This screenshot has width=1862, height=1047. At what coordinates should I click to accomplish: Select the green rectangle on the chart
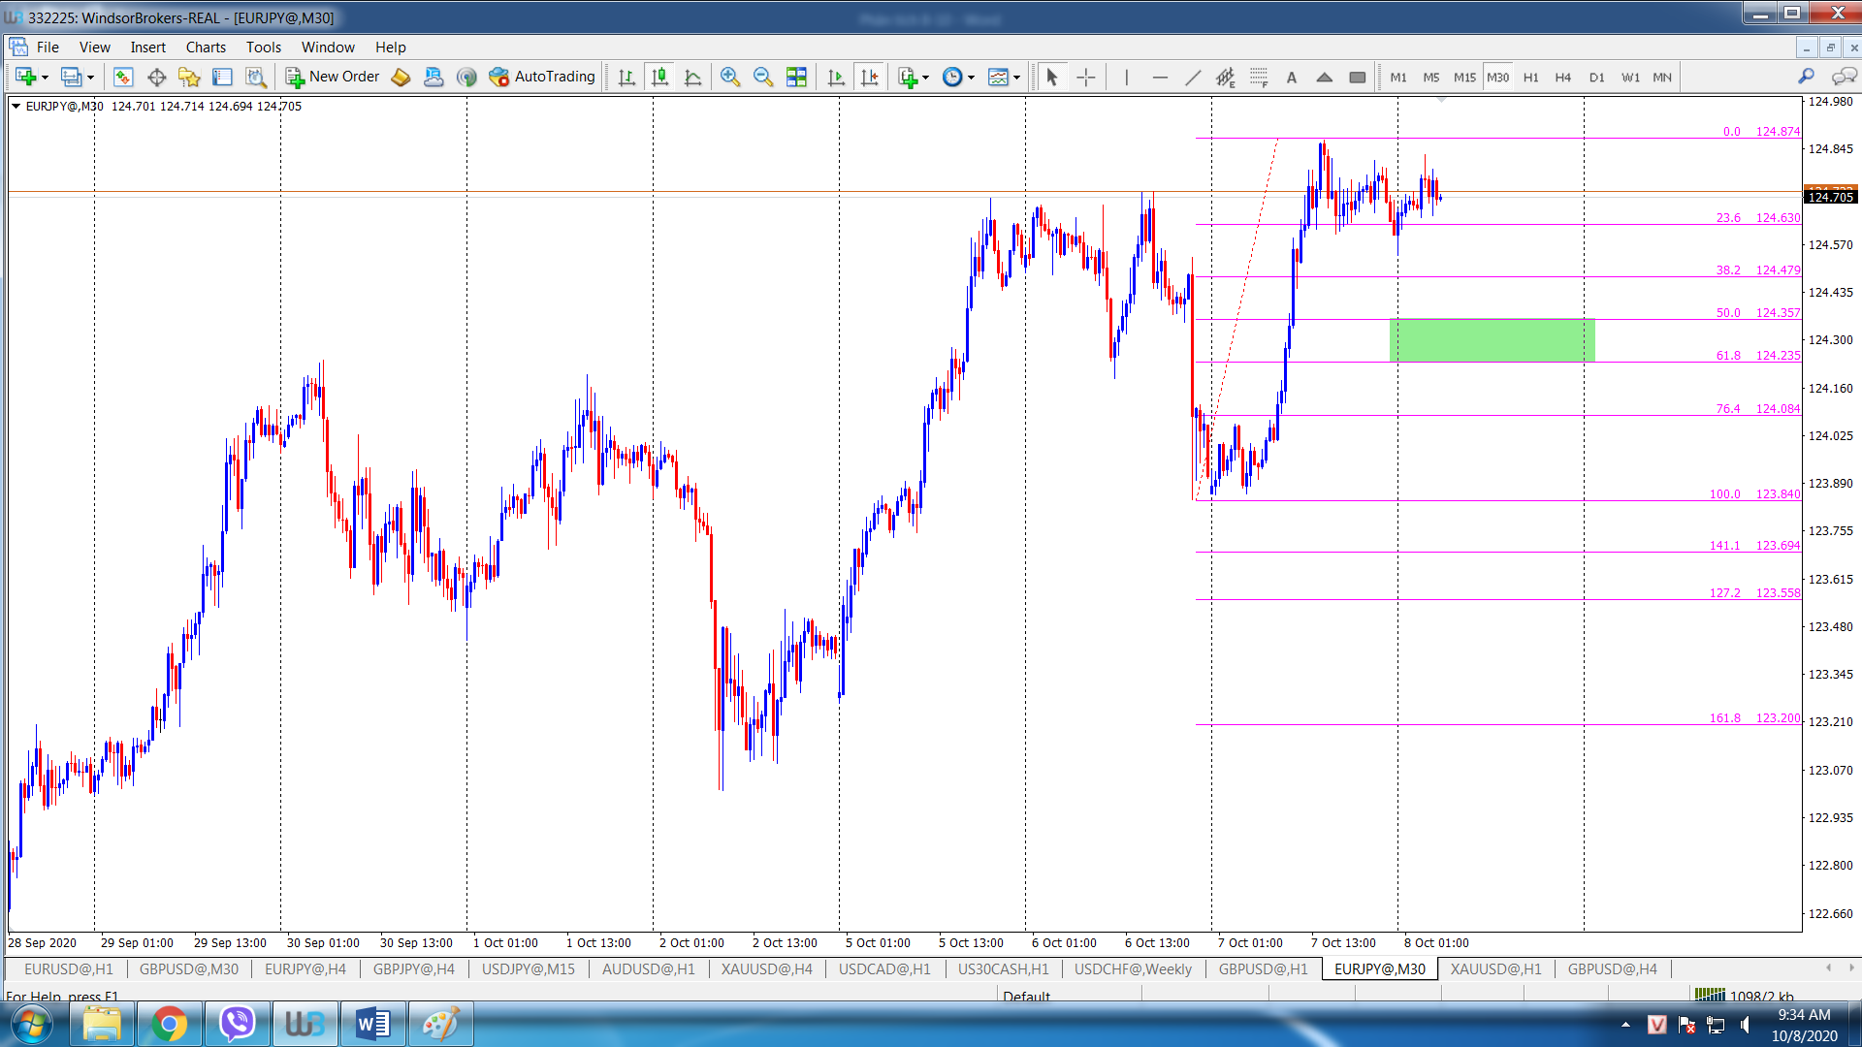pos(1492,340)
